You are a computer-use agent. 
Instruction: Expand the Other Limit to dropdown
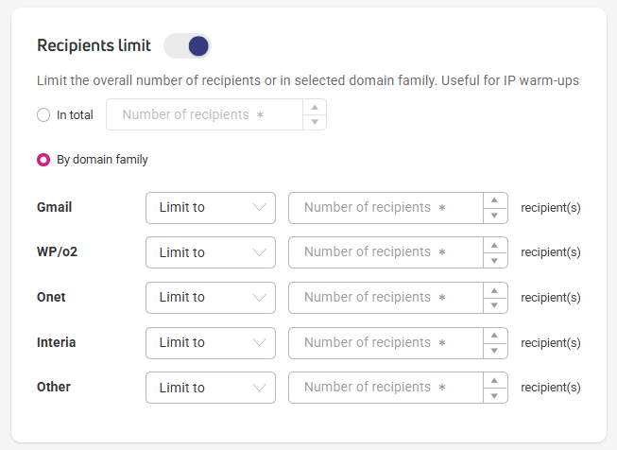point(211,388)
